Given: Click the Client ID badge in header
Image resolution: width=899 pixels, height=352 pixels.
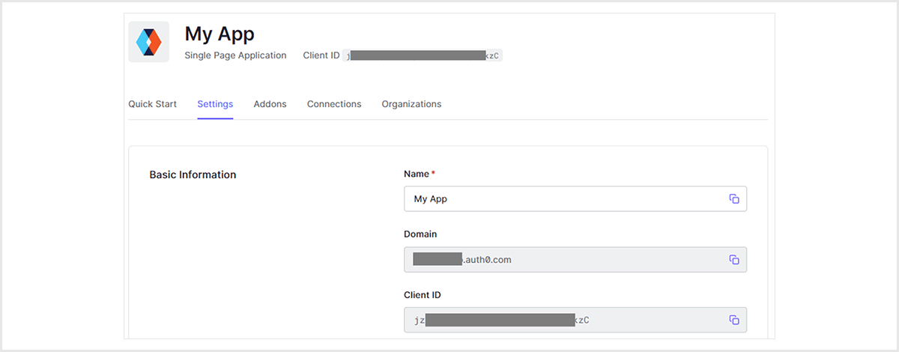Looking at the screenshot, I should point(423,55).
